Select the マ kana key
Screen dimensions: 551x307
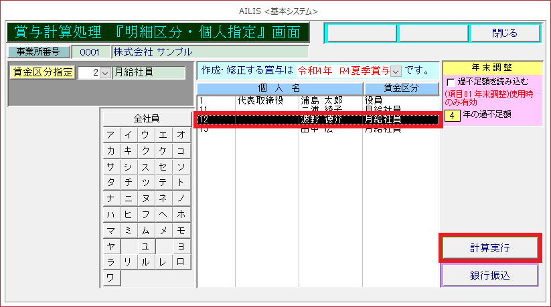[111, 230]
